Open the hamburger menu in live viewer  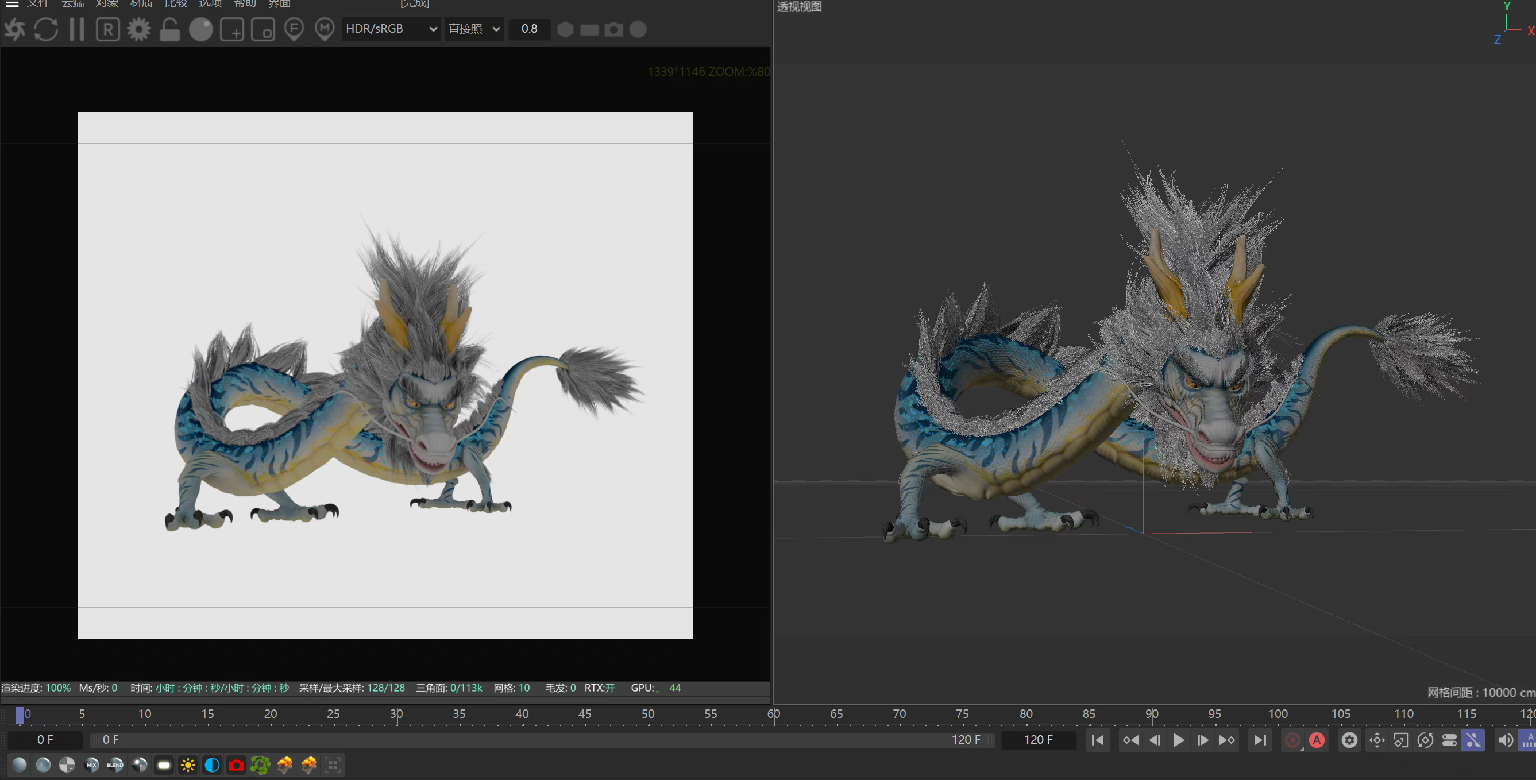12,3
